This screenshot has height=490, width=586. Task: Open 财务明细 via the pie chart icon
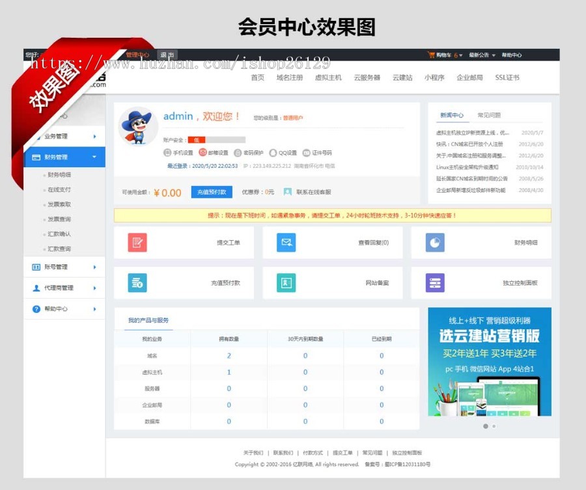pyautogui.click(x=434, y=242)
